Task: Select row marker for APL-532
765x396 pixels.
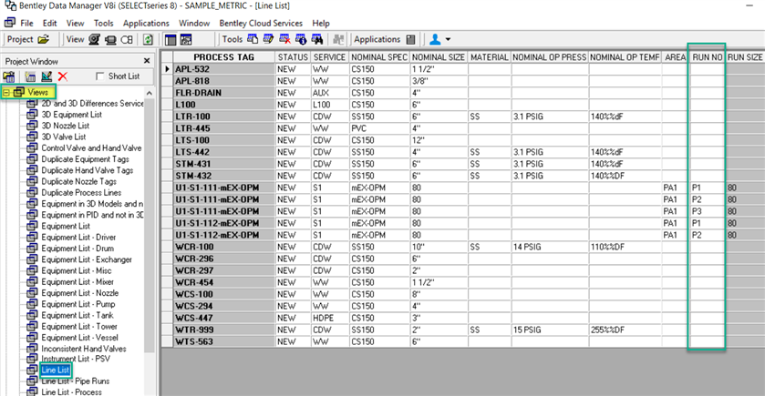Action: (168, 69)
